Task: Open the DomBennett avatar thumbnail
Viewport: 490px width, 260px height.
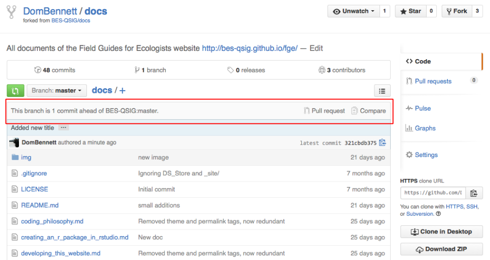Action: click(14, 142)
